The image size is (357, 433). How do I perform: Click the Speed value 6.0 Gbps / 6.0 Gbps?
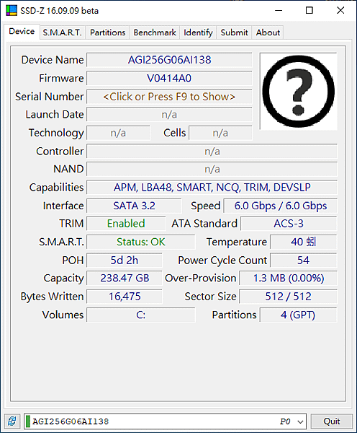pos(280,206)
